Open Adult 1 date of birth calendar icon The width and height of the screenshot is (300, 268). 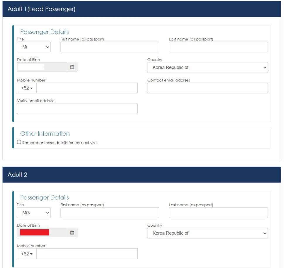(72, 67)
